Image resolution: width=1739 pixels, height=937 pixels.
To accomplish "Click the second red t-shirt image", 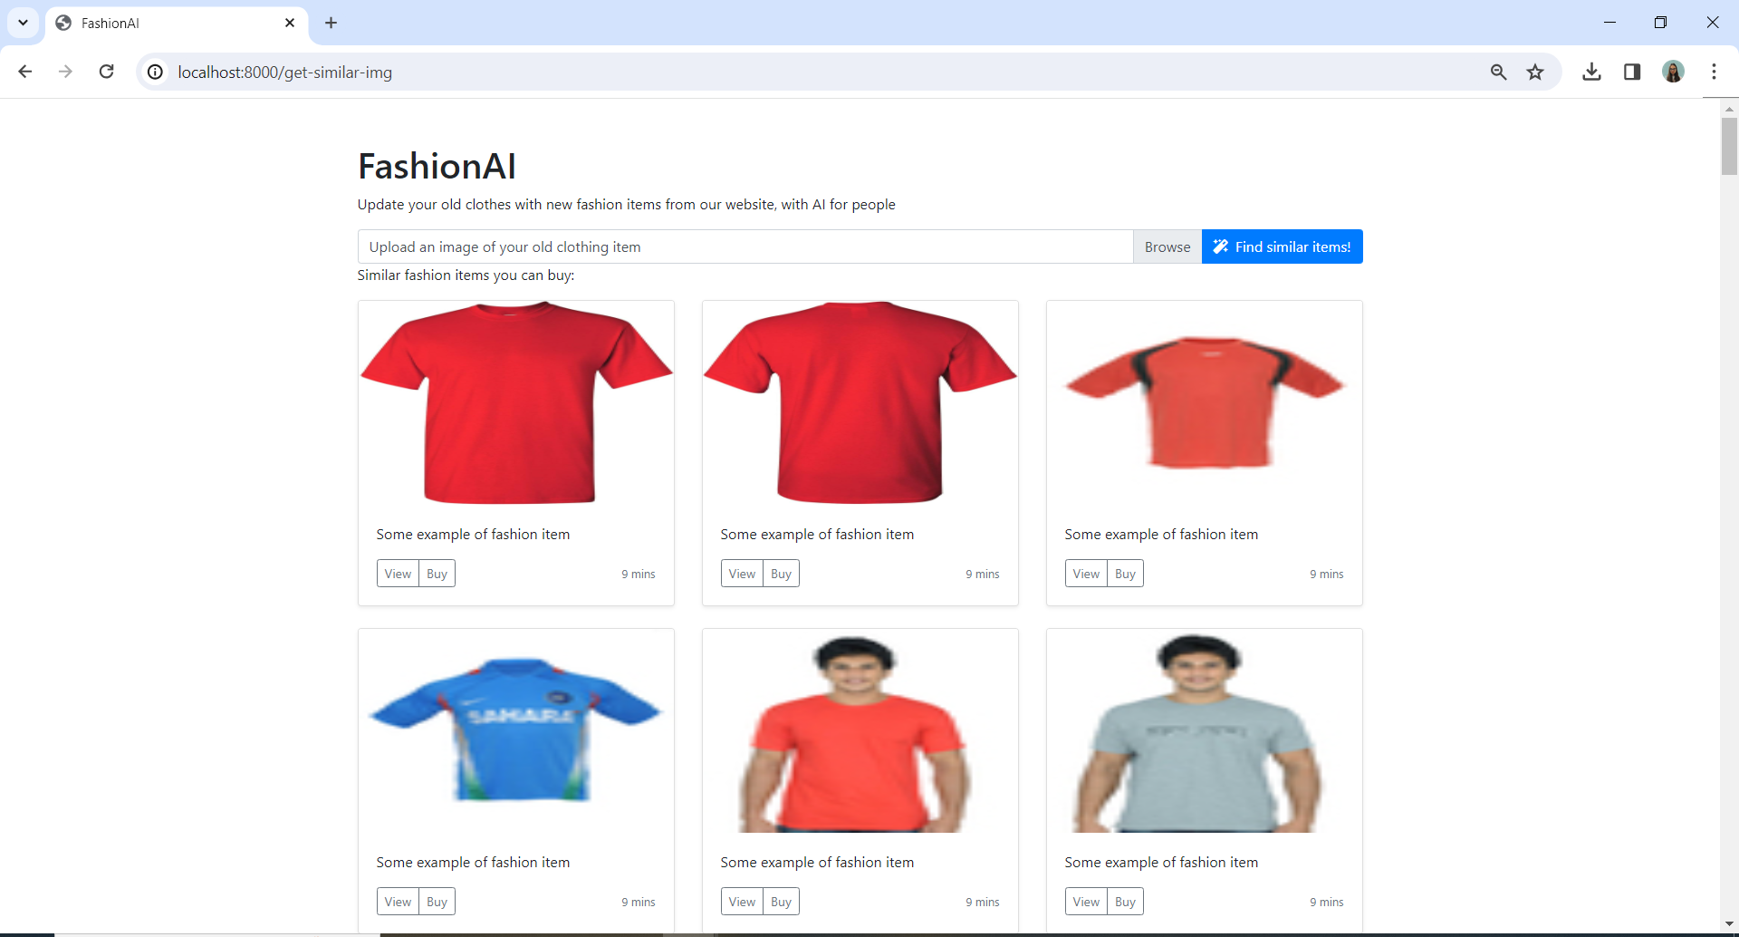I will click(x=860, y=403).
